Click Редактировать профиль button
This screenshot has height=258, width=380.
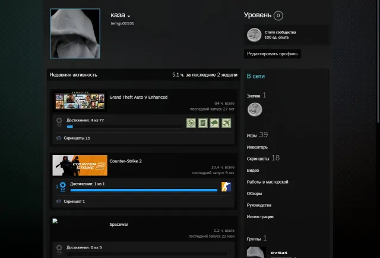(272, 54)
